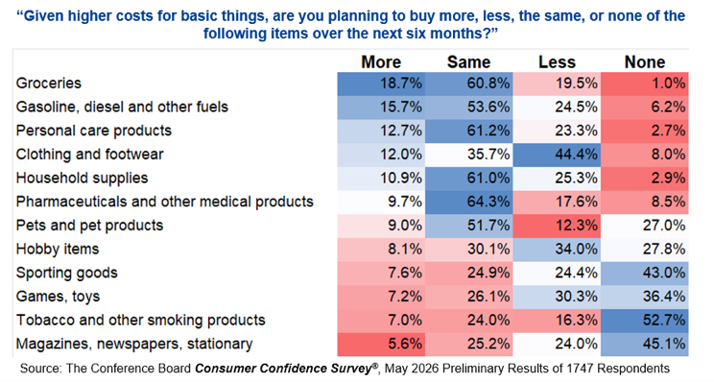Click the survey question title text
Screen dimensions: 714x382
pyautogui.click(x=350, y=25)
